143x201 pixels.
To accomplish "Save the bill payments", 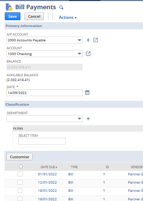I will click(13, 16).
